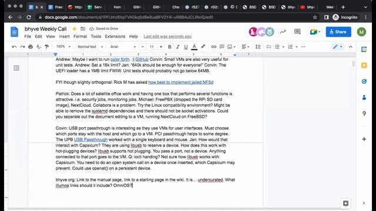The image size is (376, 211).
Task: Hide the menus with the caret button
Action: 351,47
